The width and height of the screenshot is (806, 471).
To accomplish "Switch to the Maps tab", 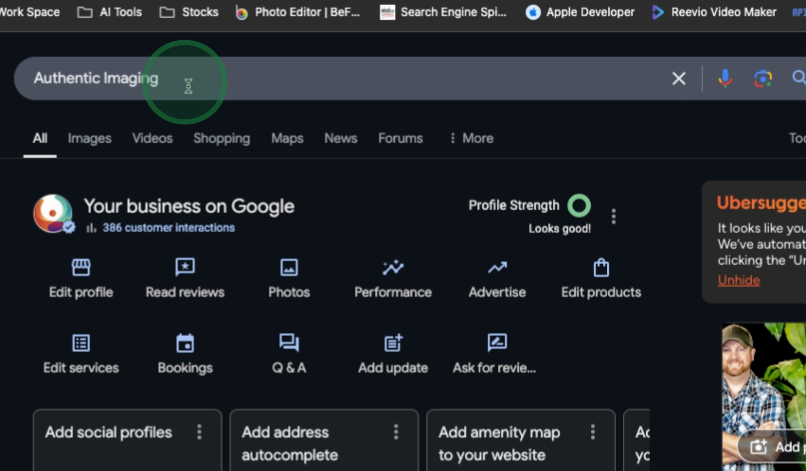I will coord(287,138).
